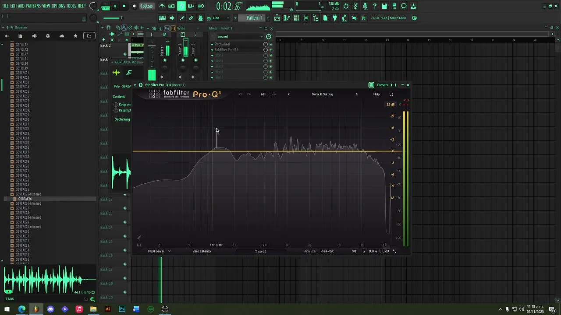Open the ADD menu
This screenshot has height=315, width=561.
(21, 6)
